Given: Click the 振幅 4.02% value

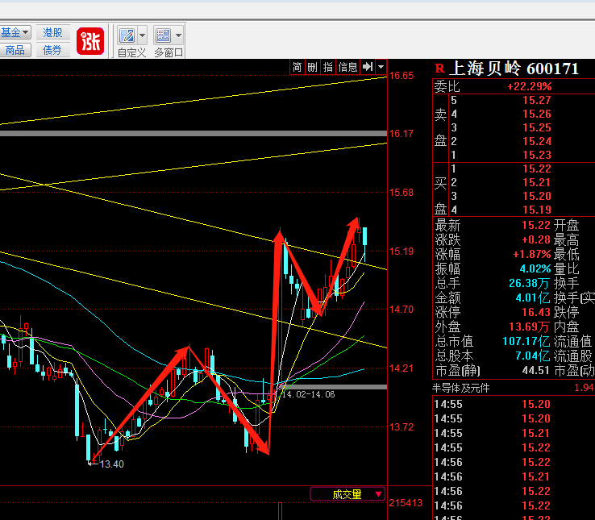Looking at the screenshot, I should click(535, 268).
